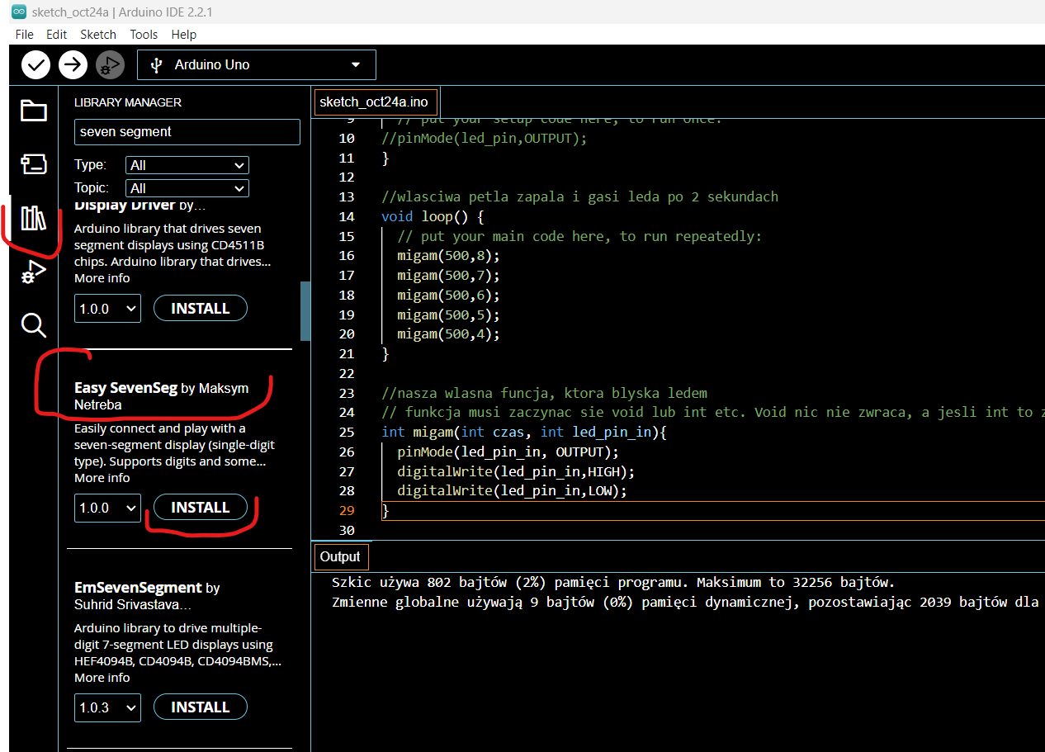Viewport: 1045px width, 752px height.
Task: Click the LIBRARY MANAGER panel heading
Action: 128,102
